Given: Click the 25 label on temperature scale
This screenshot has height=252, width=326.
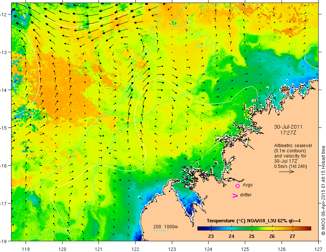Looking at the screenshot, I should click(252, 236).
